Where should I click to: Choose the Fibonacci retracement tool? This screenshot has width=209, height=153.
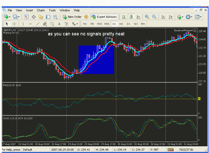pyautogui.click(x=52, y=24)
